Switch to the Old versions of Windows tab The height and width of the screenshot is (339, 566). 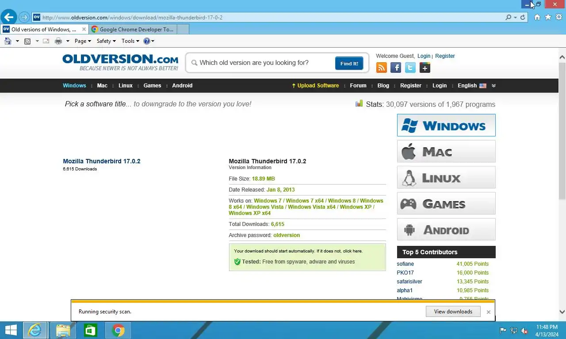pos(43,30)
